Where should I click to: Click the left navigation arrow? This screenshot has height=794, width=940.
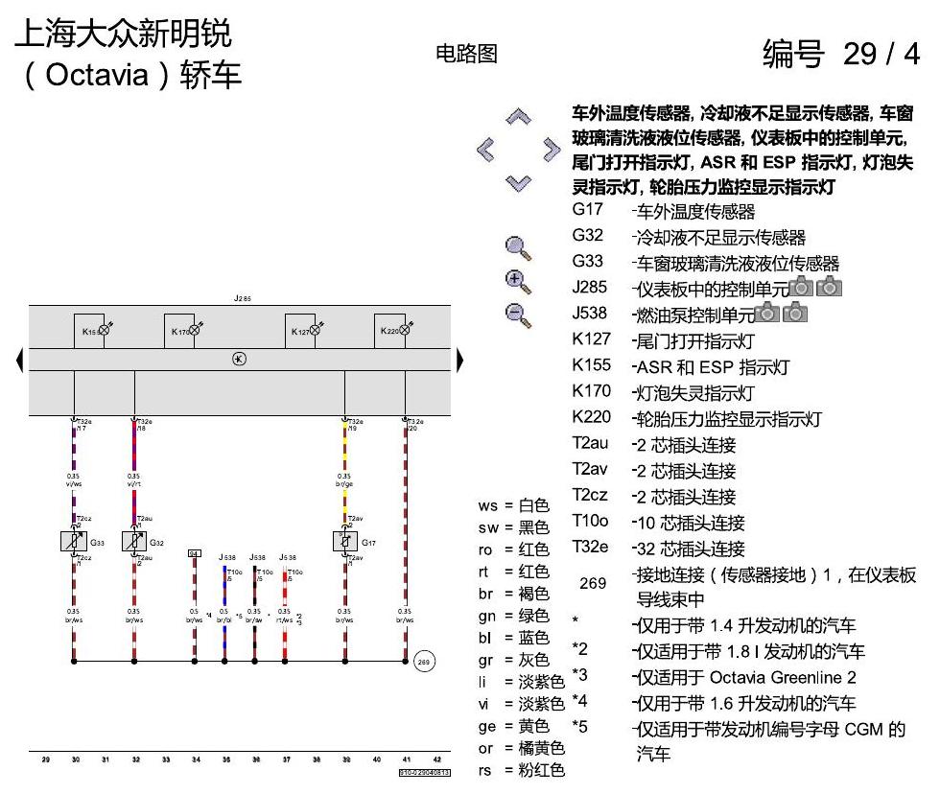pos(485,150)
